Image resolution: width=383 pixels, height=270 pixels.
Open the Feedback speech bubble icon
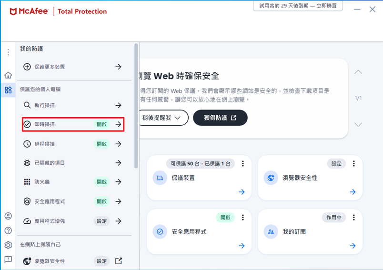coord(8,259)
